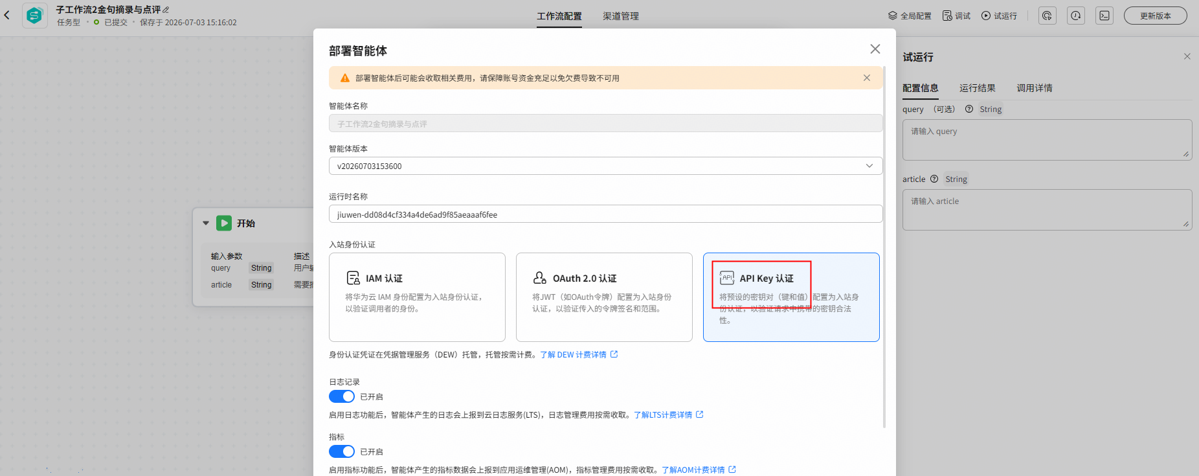
Task: Close the 部署智能体 dialog
Action: tap(875, 49)
